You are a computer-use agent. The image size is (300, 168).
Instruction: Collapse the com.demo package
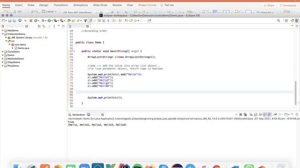(9, 45)
